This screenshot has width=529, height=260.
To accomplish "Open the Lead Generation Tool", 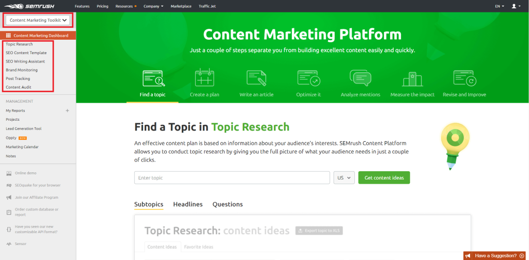I will pos(24,128).
